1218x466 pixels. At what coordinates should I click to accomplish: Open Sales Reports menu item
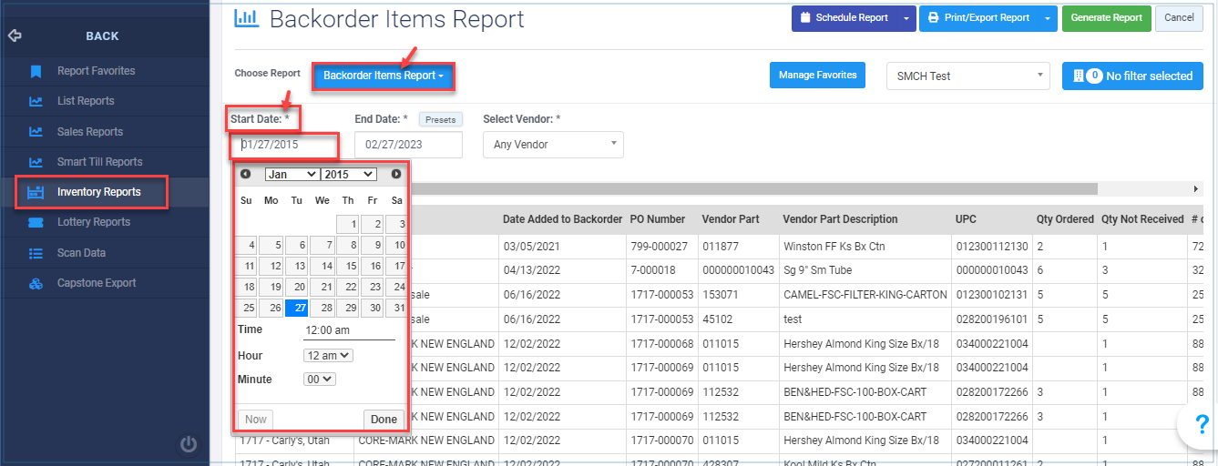[x=89, y=132]
